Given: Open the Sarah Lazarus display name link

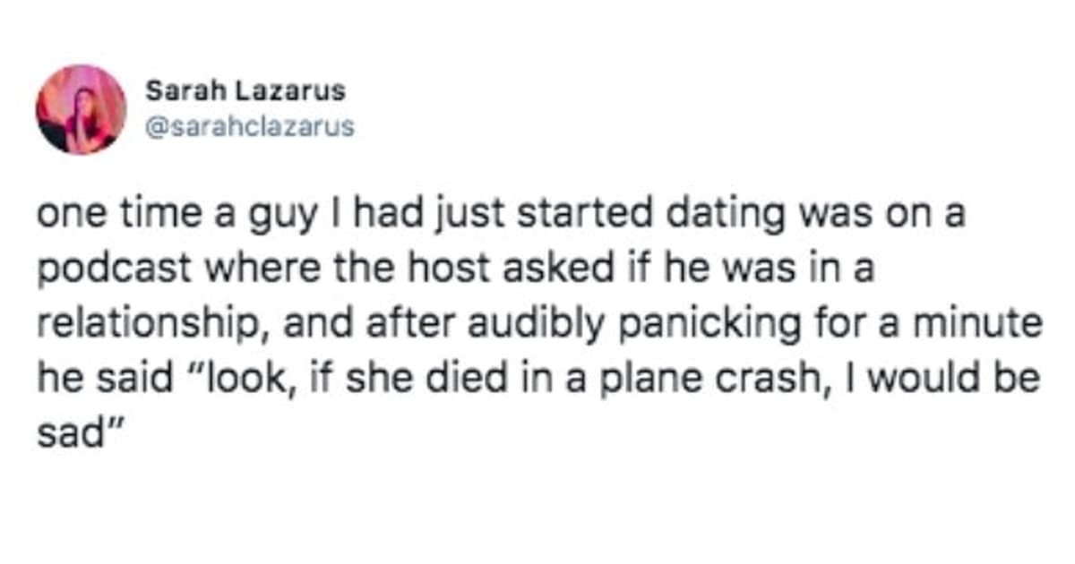Looking at the screenshot, I should pyautogui.click(x=245, y=90).
